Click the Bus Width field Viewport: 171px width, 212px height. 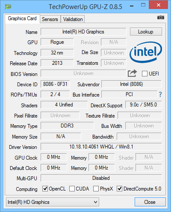pos(144,126)
